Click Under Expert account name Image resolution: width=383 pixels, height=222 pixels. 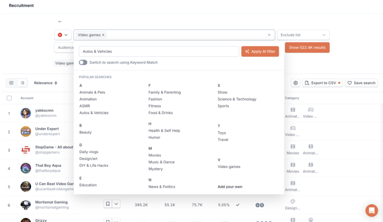(47, 129)
